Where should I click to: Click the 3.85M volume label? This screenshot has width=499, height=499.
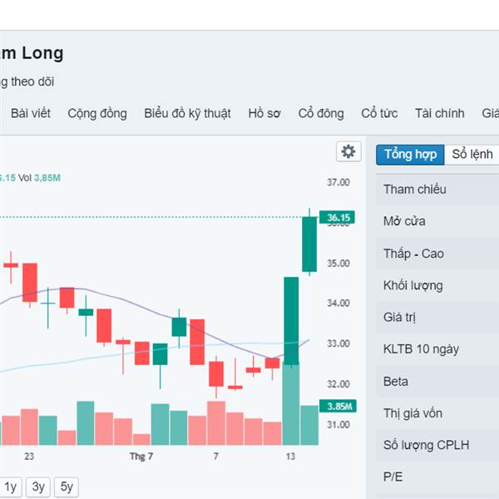tap(340, 406)
